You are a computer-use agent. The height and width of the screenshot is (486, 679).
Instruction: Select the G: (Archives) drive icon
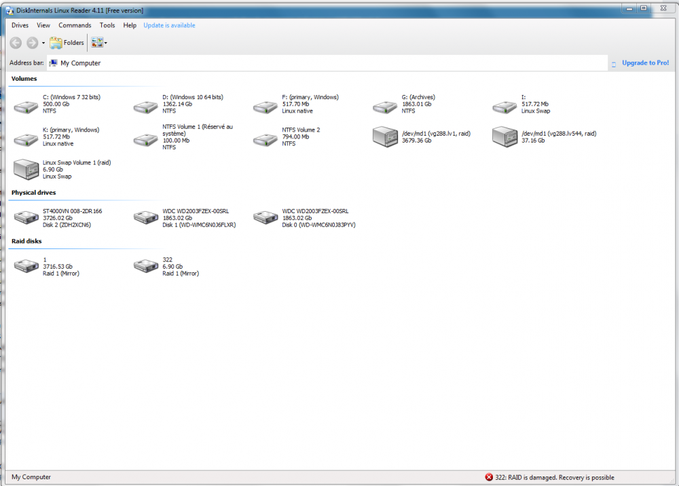pyautogui.click(x=385, y=107)
